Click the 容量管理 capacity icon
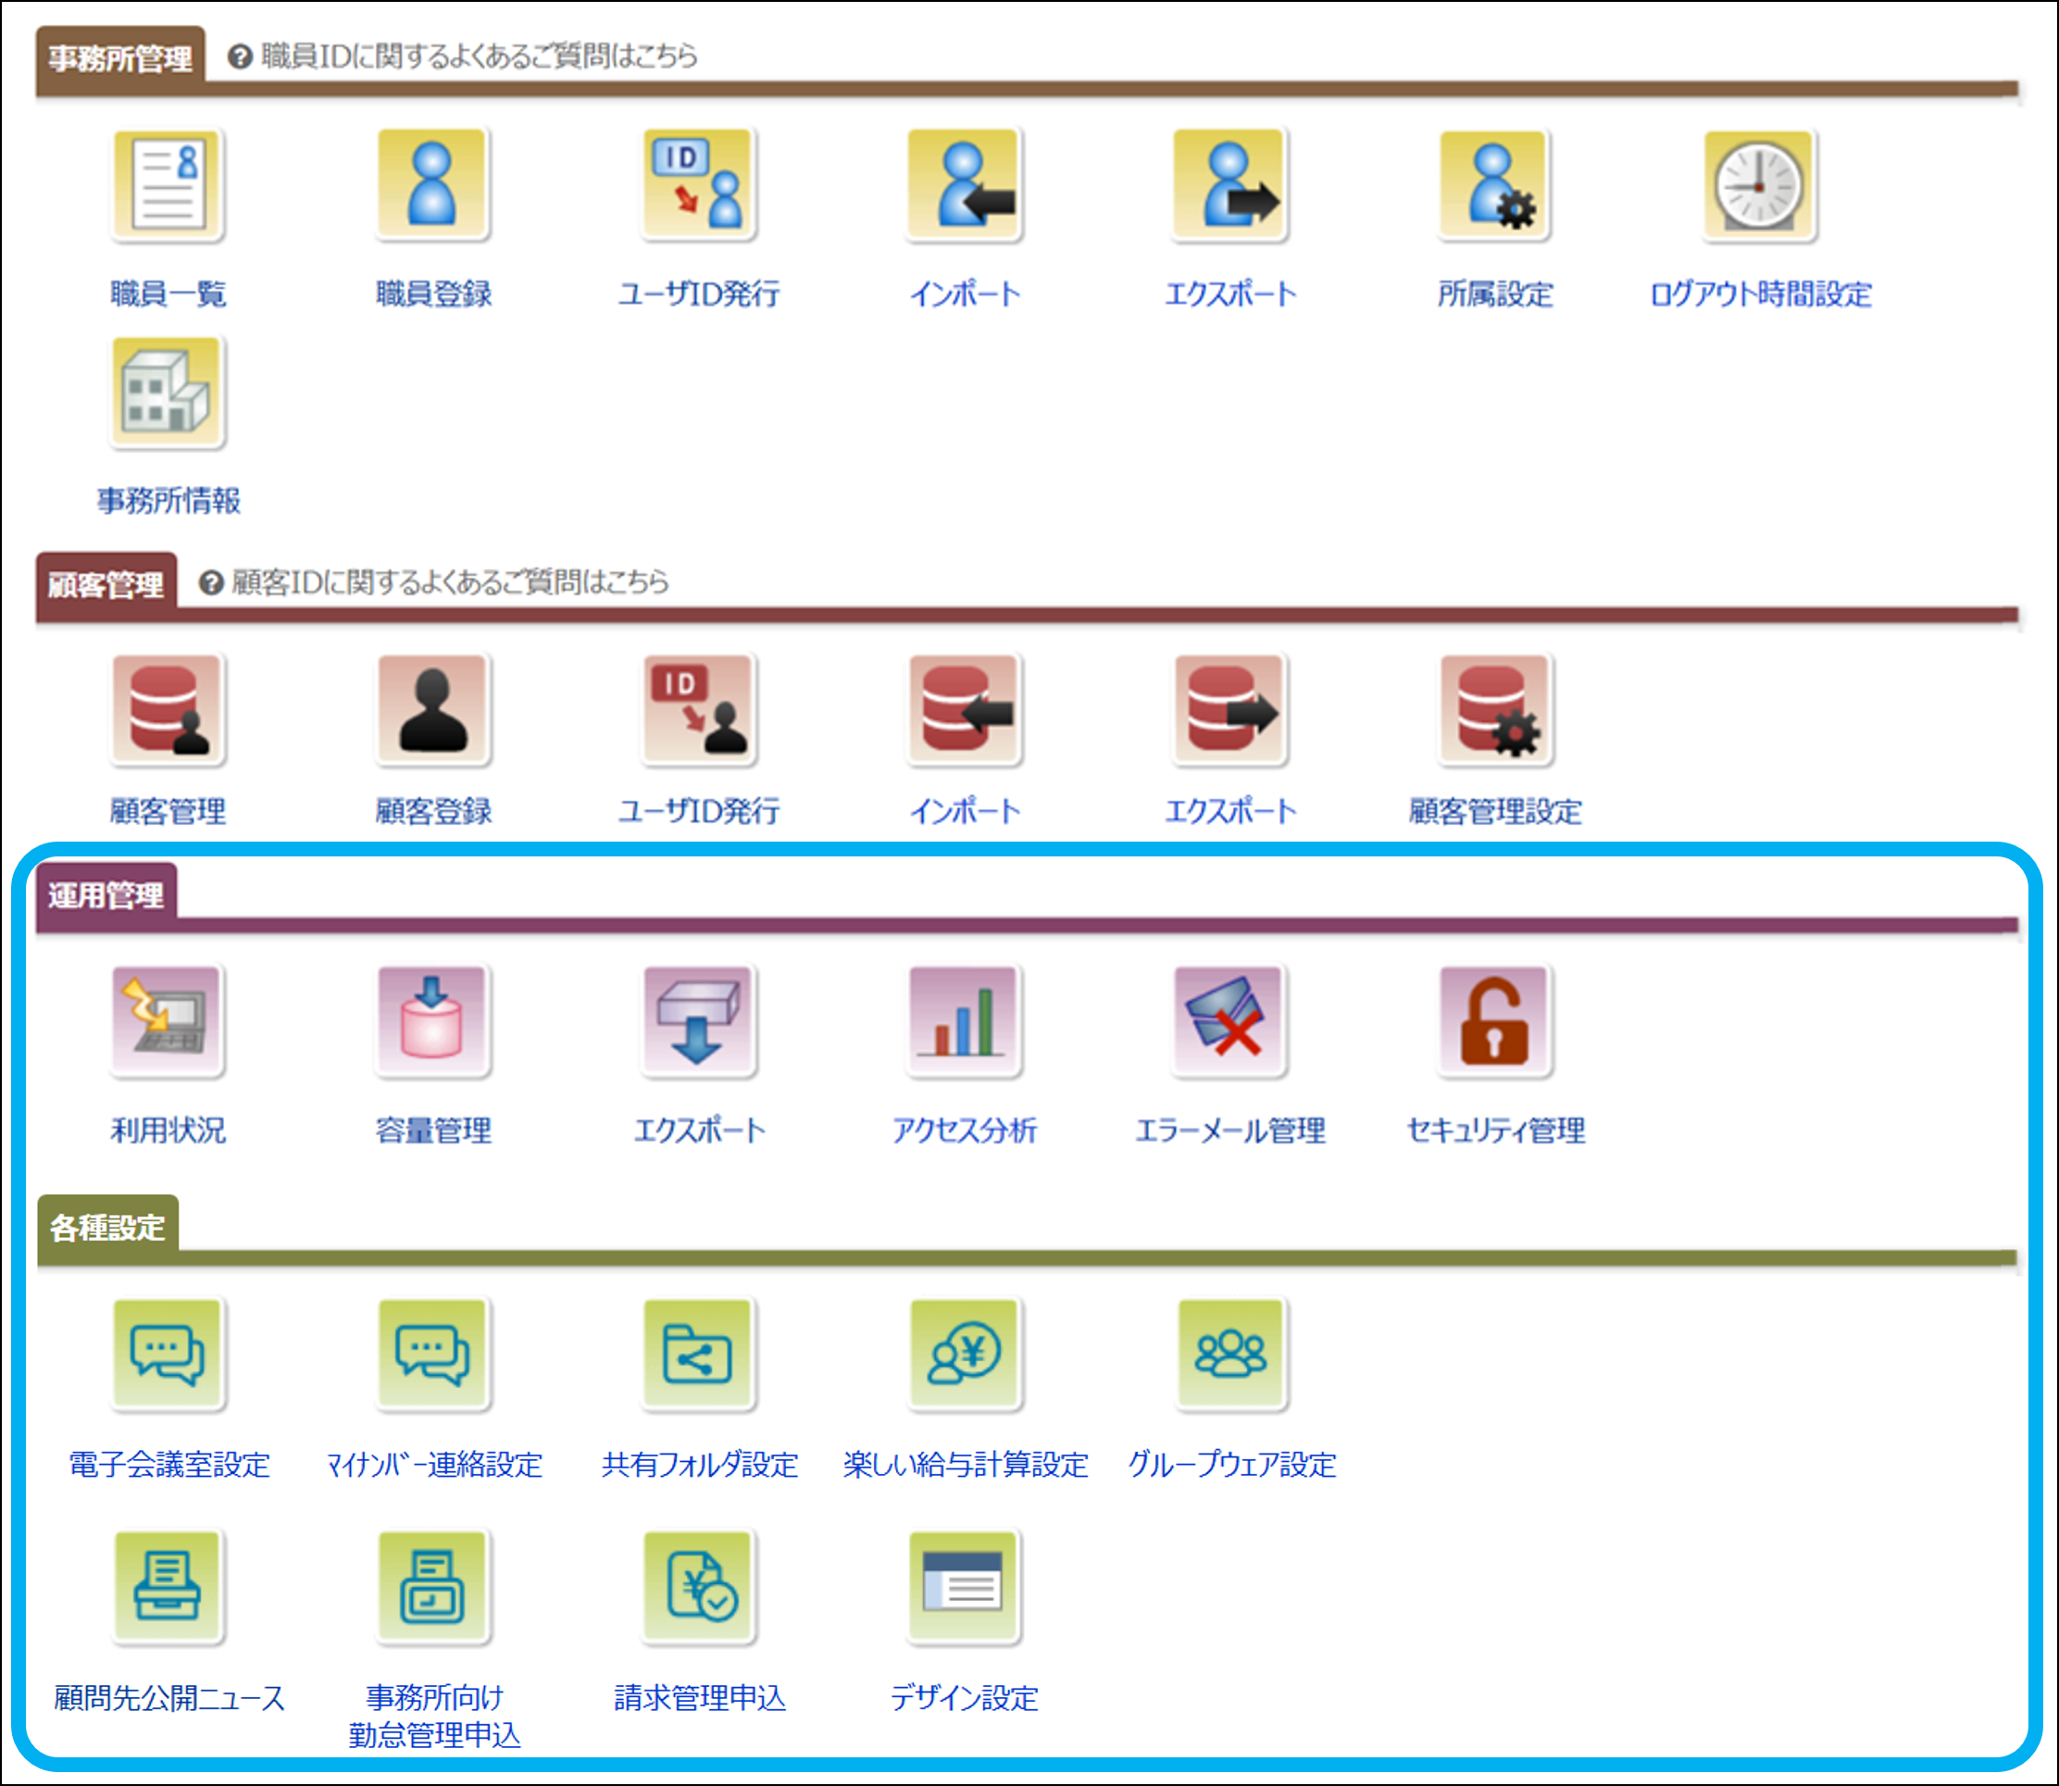This screenshot has height=1786, width=2059. [x=432, y=1021]
